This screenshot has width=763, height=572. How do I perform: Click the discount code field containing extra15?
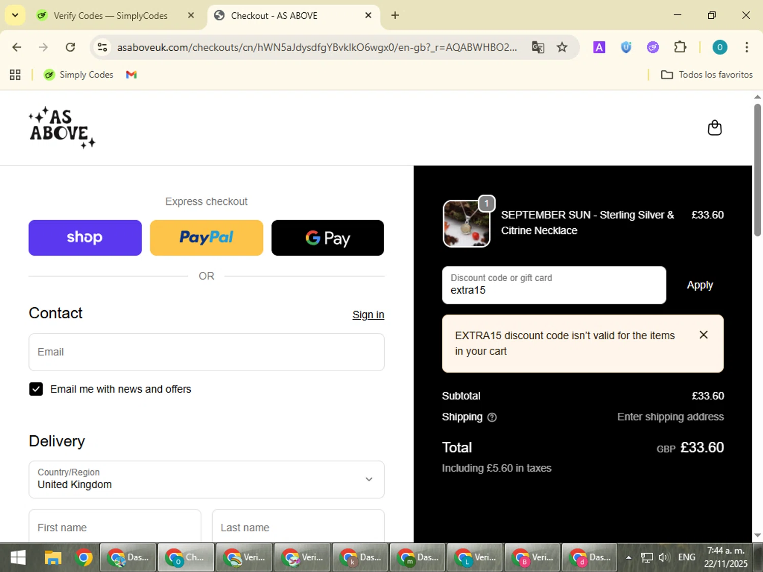click(554, 285)
